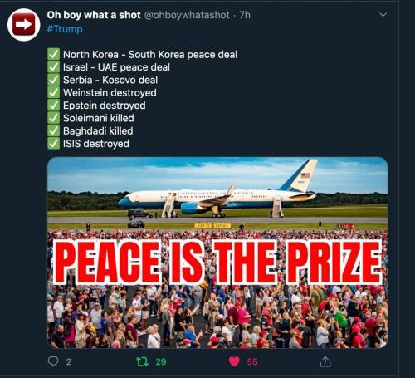The width and height of the screenshot is (415, 378).
Task: Click the 7h timestamp
Action: [x=245, y=15]
